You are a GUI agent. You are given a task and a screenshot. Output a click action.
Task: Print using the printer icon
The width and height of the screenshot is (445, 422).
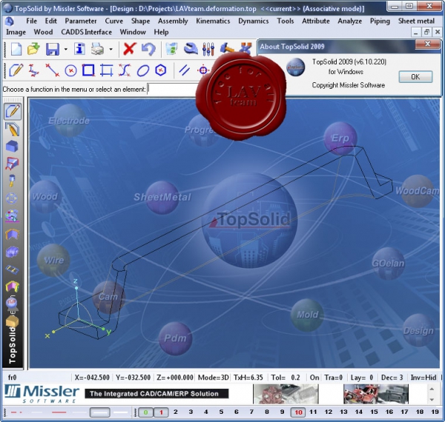click(x=97, y=49)
